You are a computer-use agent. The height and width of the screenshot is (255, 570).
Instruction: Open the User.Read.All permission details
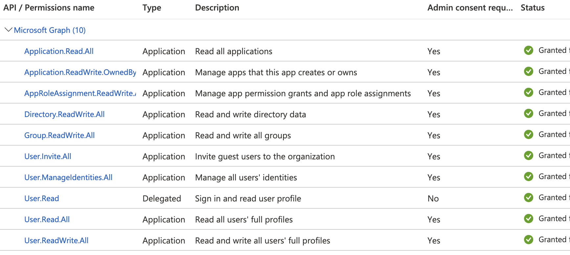coord(47,219)
